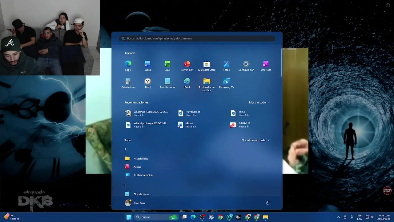Open pinned Bloc de notas icon

tap(167, 83)
